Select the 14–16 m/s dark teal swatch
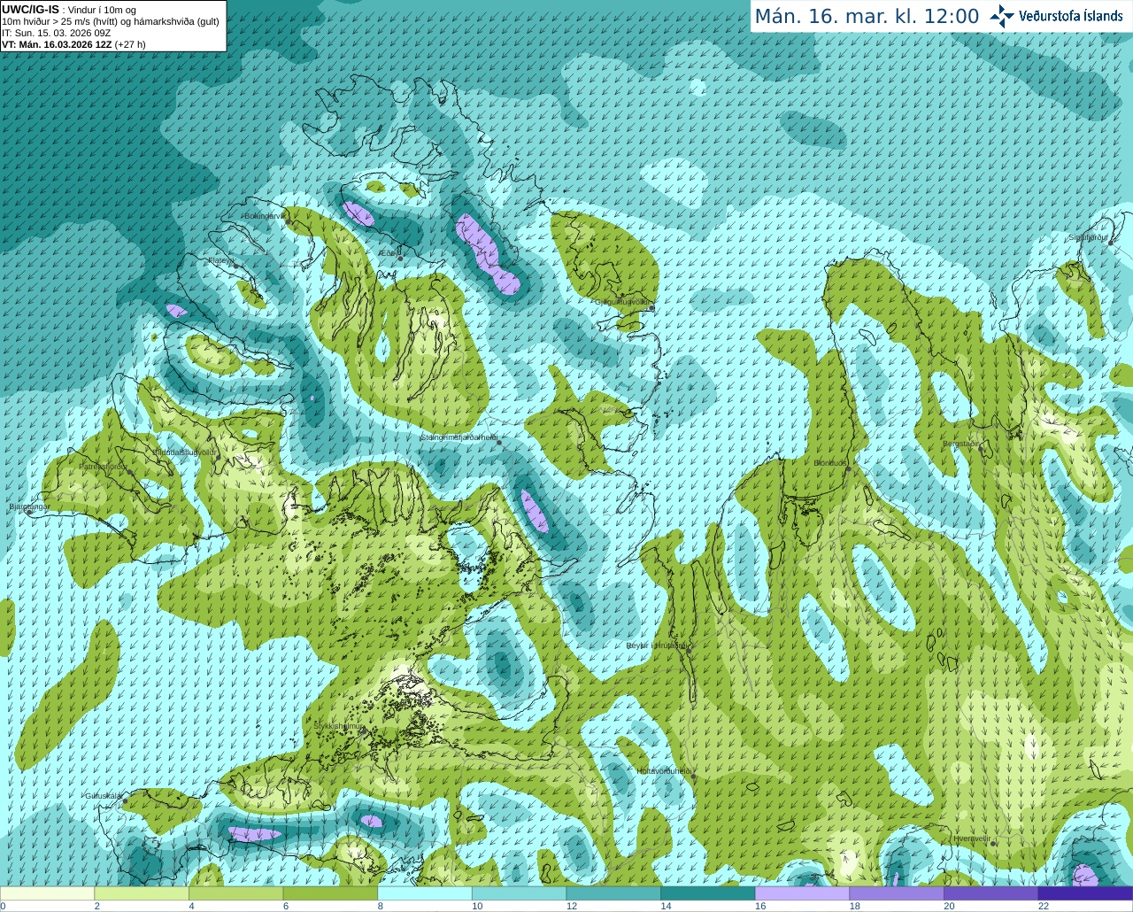The width and height of the screenshot is (1133, 912). coord(708,893)
